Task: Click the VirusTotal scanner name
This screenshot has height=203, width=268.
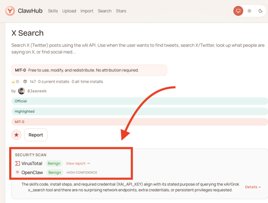Action: click(x=32, y=163)
